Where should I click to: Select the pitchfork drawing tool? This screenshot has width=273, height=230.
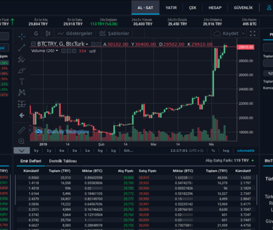click(22, 59)
